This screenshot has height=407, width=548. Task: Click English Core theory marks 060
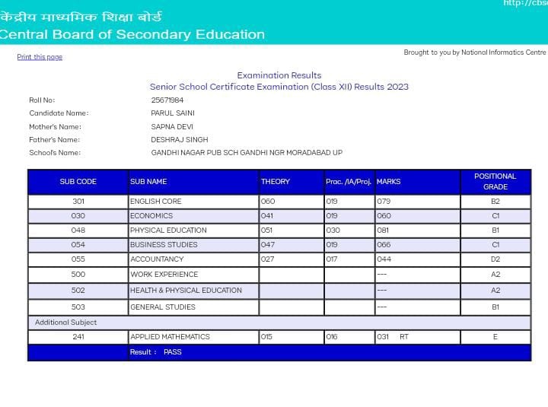click(268, 202)
